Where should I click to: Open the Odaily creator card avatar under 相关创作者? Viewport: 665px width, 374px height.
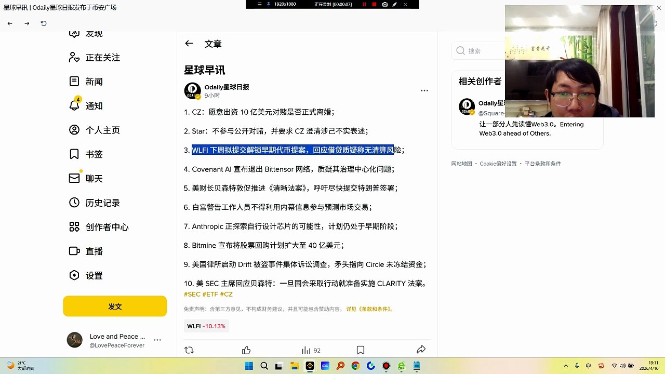(x=467, y=106)
